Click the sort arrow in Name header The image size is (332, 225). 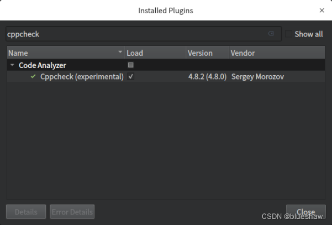pyautogui.click(x=120, y=53)
